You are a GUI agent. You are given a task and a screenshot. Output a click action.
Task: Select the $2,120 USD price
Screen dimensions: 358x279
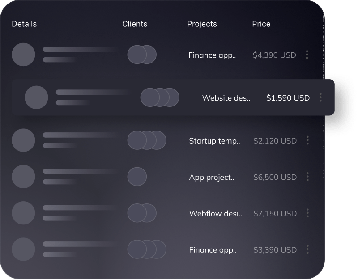(x=275, y=140)
